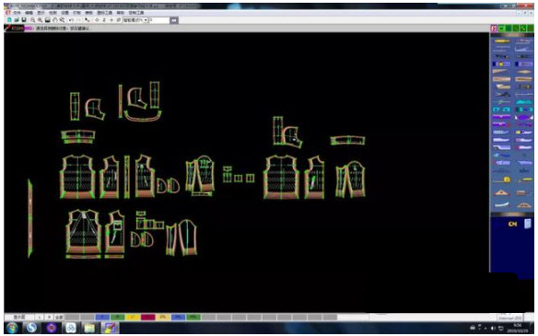The height and width of the screenshot is (336, 538).
Task: Select the hand pan tool icon
Action: click(x=55, y=20)
